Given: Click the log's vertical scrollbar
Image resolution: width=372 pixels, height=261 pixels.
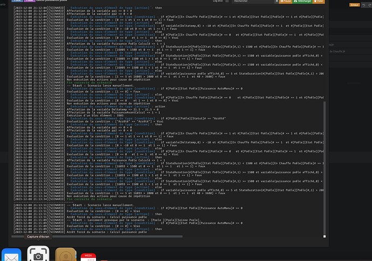Looking at the screenshot, I should 325,167.
